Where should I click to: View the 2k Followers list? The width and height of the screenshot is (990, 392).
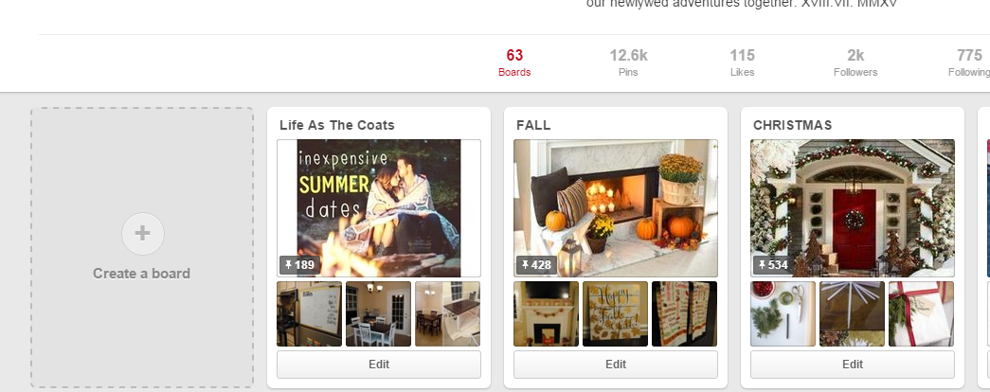click(855, 62)
